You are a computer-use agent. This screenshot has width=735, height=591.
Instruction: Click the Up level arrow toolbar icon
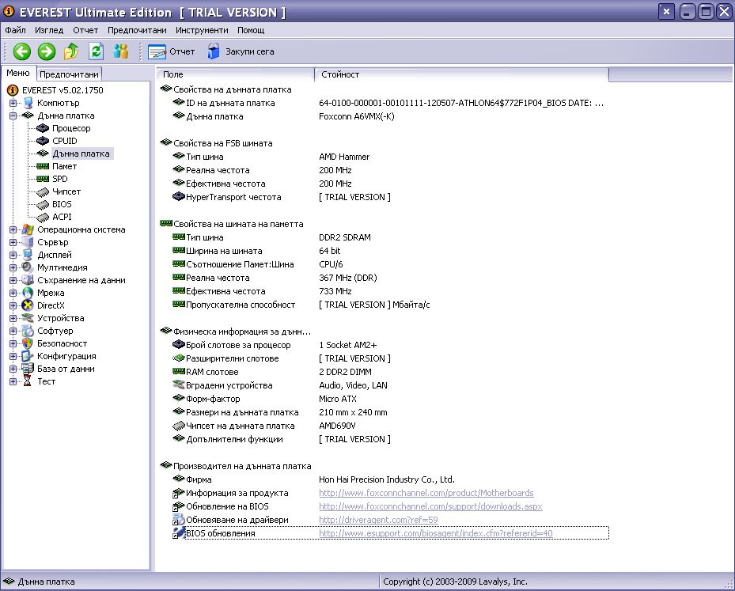pos(71,51)
